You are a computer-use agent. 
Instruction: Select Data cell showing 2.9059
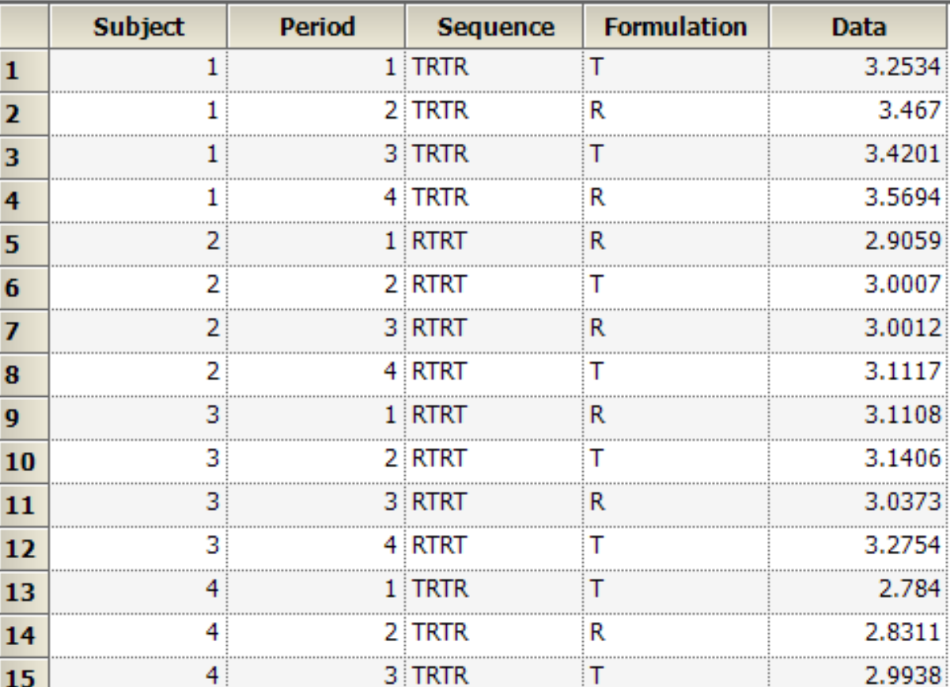tap(859, 241)
